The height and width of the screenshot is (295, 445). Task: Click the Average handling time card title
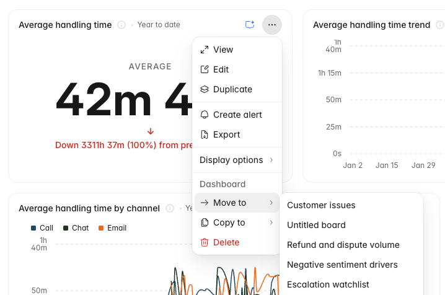pos(65,25)
